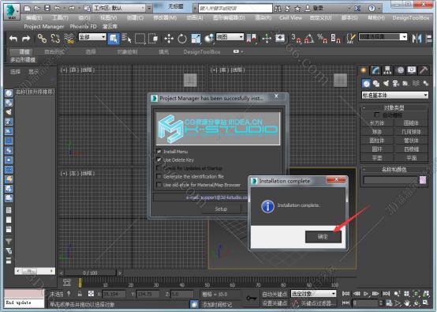The image size is (437, 312).
Task: Select the Select and Move tool
Action: 169,38
